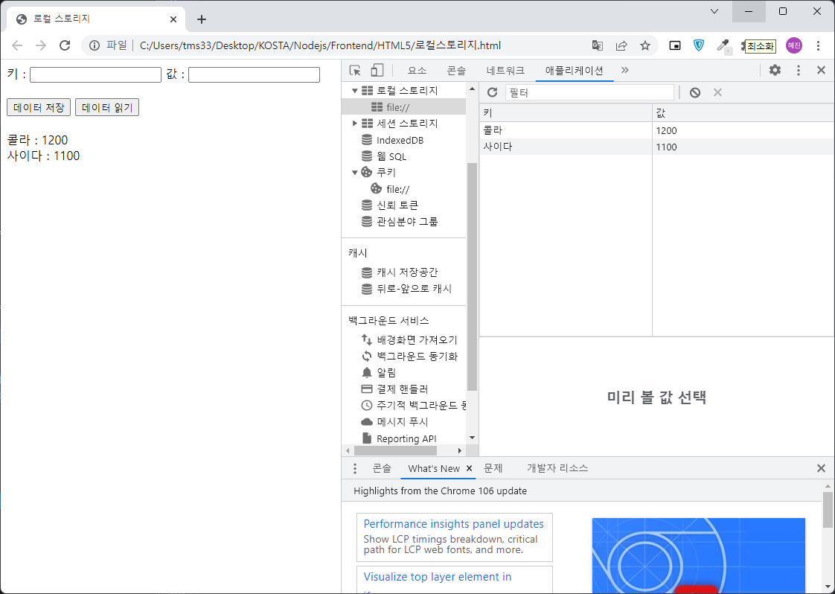Open Performance insights panel updates link
Screen dimensions: 835x594
coord(454,524)
